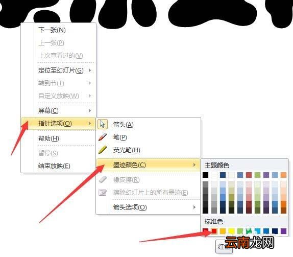293x257 pixels.
Task: Choose the cream theme color swatch
Action: coord(231,175)
